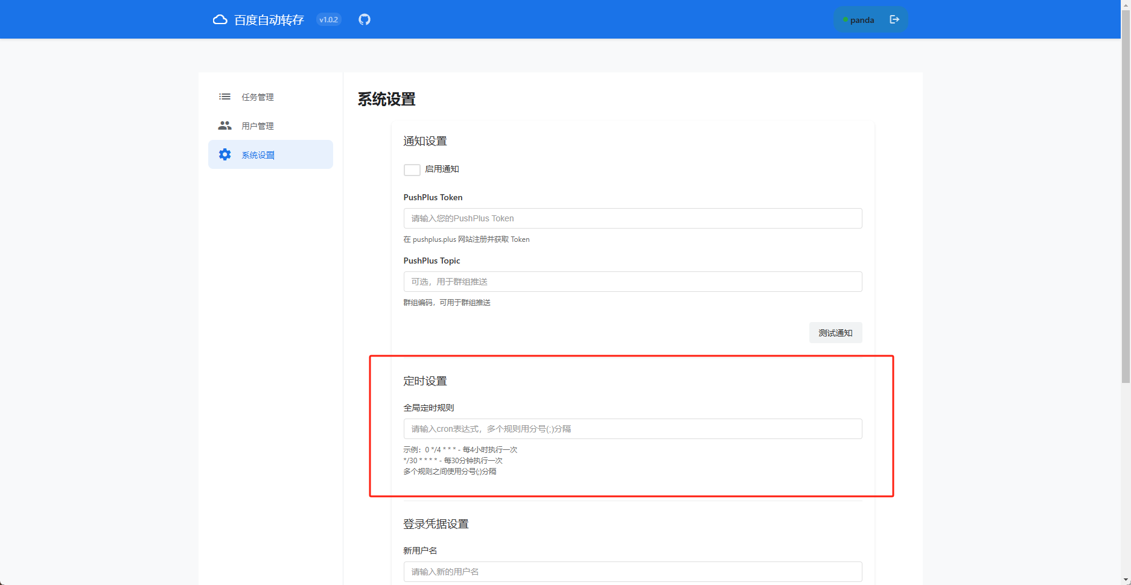Focus the PushPlus Token input field
Screen dimensions: 1131x585
pyautogui.click(x=632, y=218)
